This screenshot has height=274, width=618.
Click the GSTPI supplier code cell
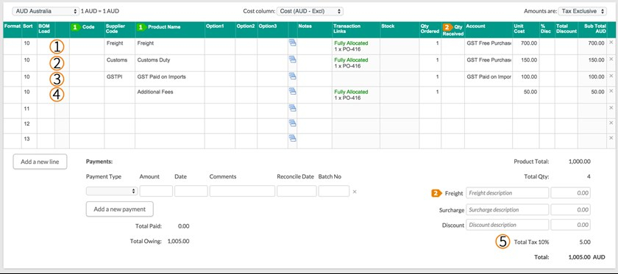pos(120,79)
